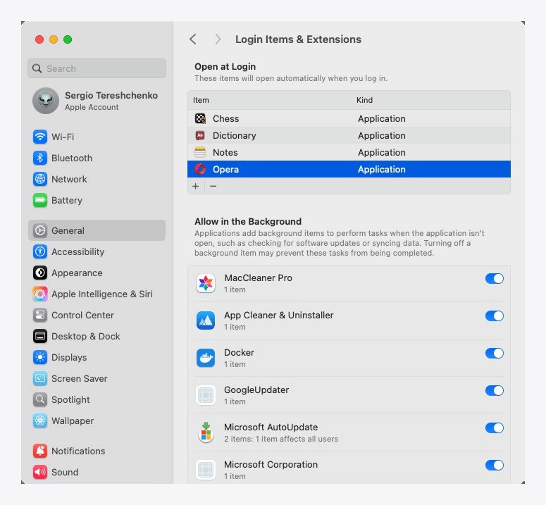Open Accessibility icon in sidebar
The height and width of the screenshot is (505, 546).
click(x=40, y=251)
